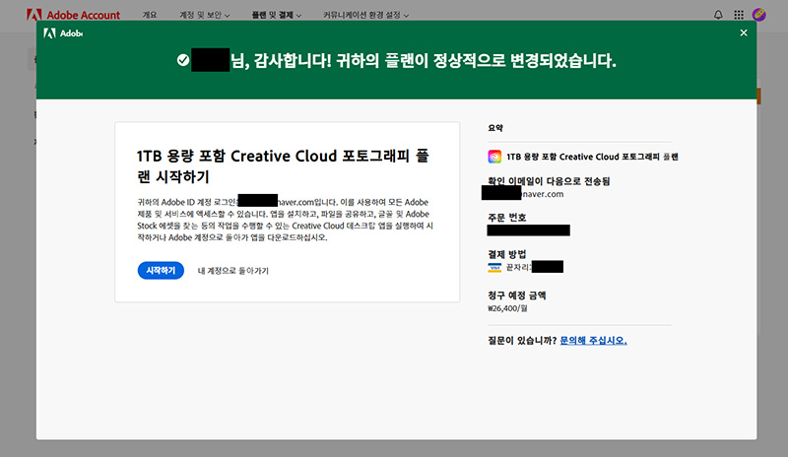Open the 개요 menu item

tap(150, 15)
